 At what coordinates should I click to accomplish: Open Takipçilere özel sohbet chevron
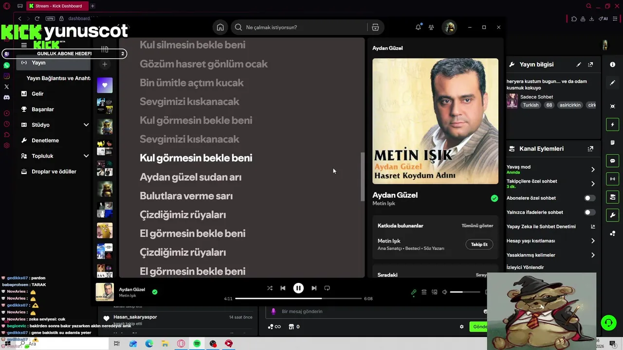tap(593, 184)
